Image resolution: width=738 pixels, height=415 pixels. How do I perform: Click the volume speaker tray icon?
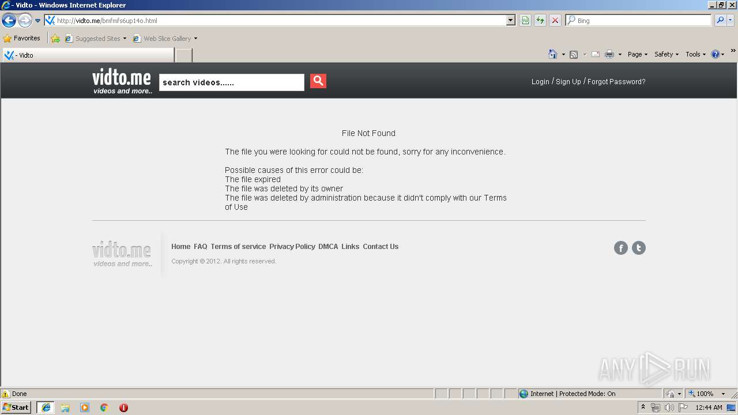tap(669, 408)
